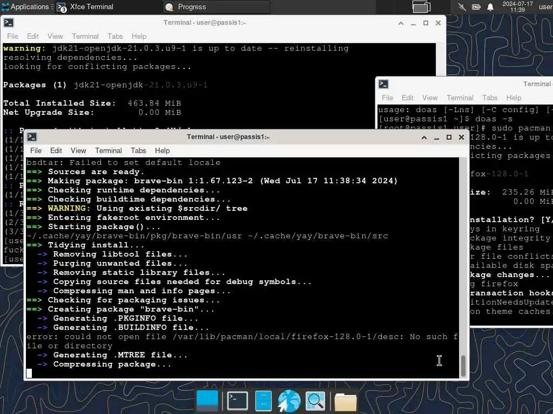Maximize the front terminal window

[449, 137]
